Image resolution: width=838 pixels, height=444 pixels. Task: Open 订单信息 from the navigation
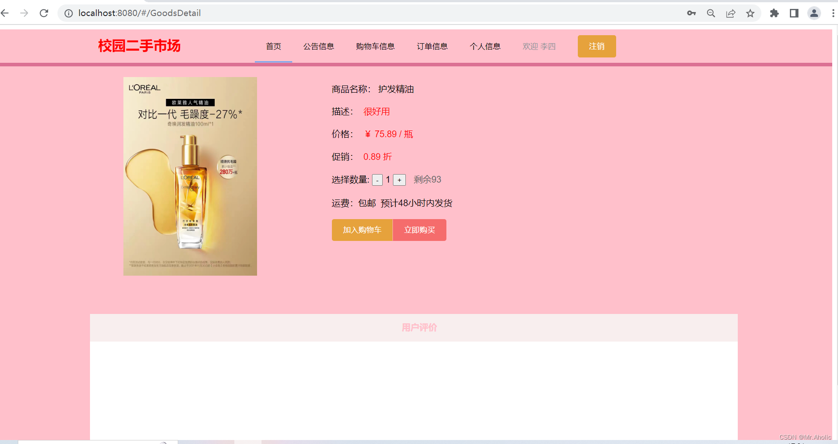[x=432, y=46]
